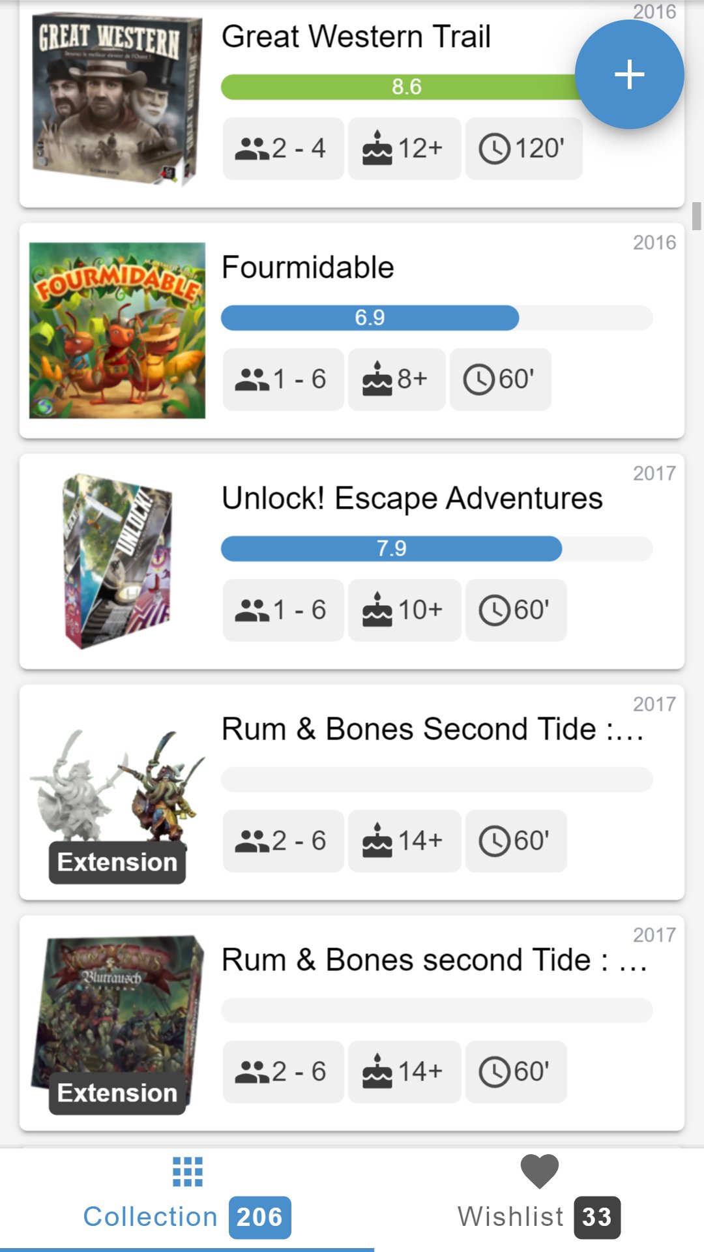The height and width of the screenshot is (1252, 704).
Task: Open the Great Western Trail cover image
Action: (117, 99)
